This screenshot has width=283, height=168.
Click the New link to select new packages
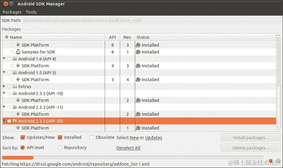coord(134,138)
